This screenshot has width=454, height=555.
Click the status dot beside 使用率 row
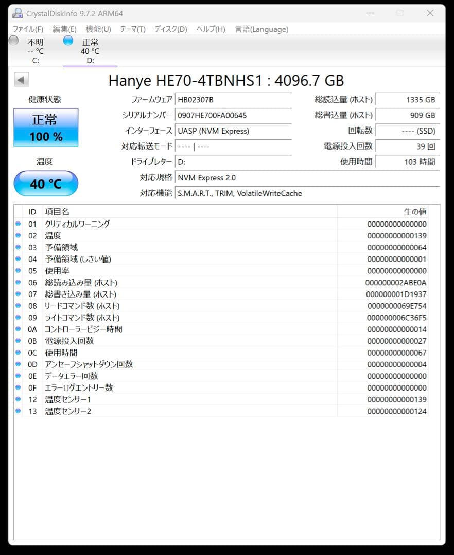click(x=18, y=271)
